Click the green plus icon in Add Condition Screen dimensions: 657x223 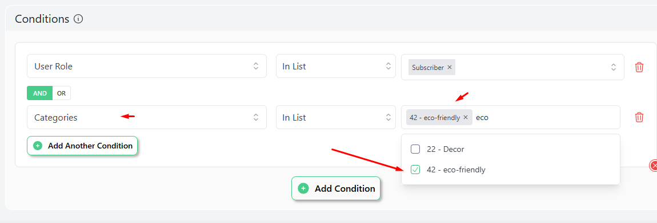point(303,188)
